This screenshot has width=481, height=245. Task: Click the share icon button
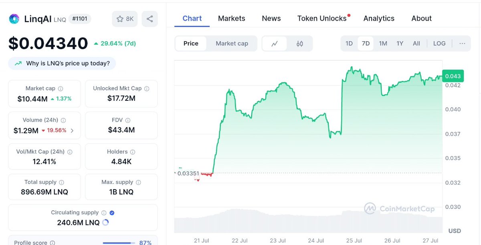(150, 19)
